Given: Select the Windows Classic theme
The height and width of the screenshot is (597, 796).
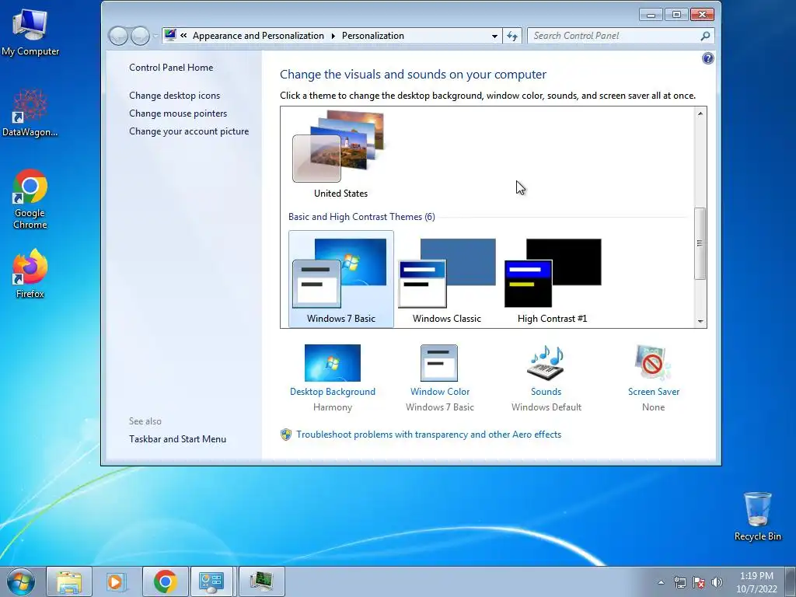Looking at the screenshot, I should click(x=447, y=279).
